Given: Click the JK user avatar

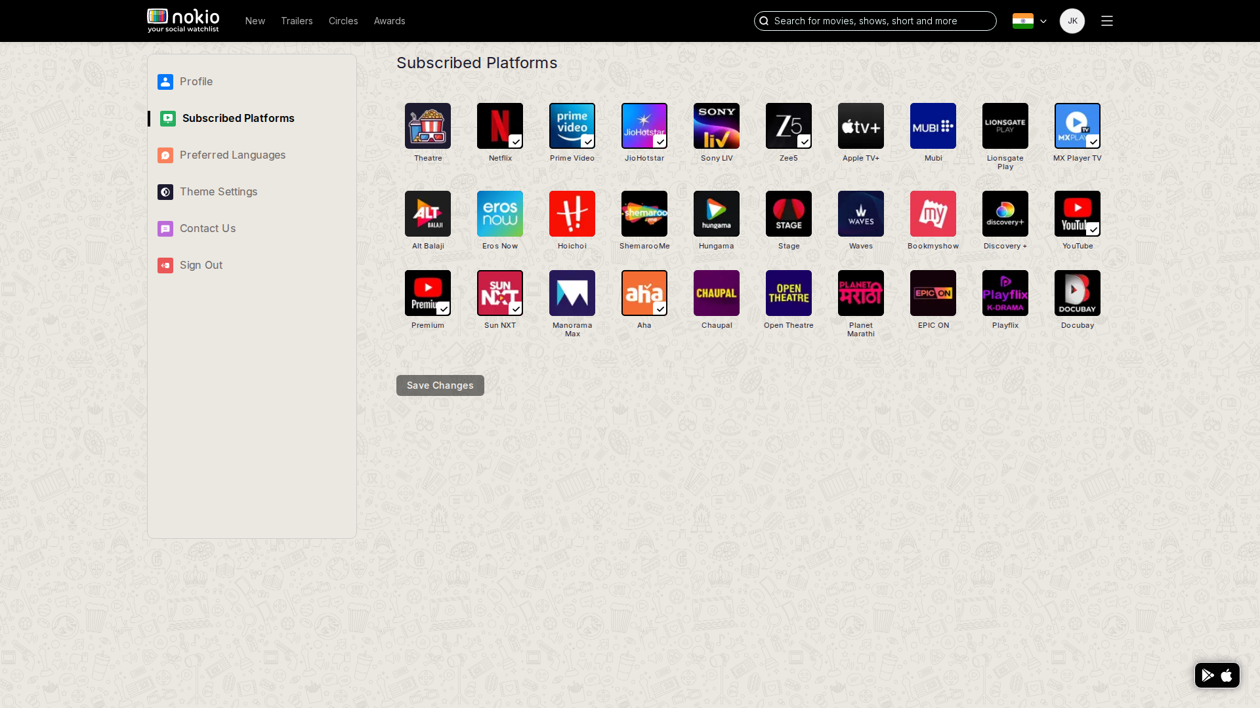Looking at the screenshot, I should tap(1072, 21).
